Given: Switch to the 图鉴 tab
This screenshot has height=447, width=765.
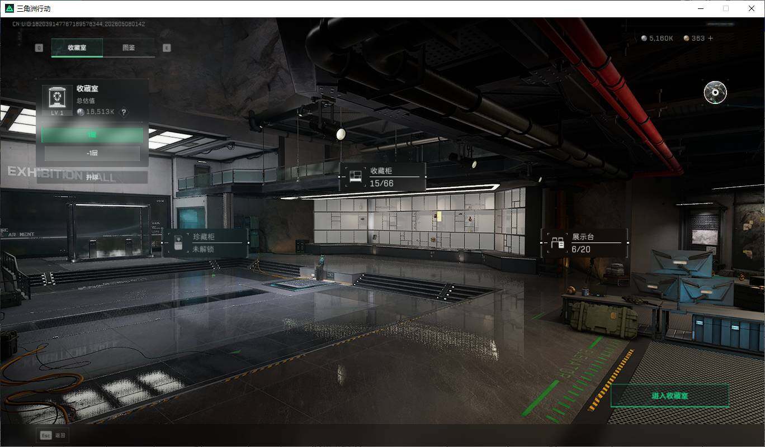Looking at the screenshot, I should click(129, 47).
